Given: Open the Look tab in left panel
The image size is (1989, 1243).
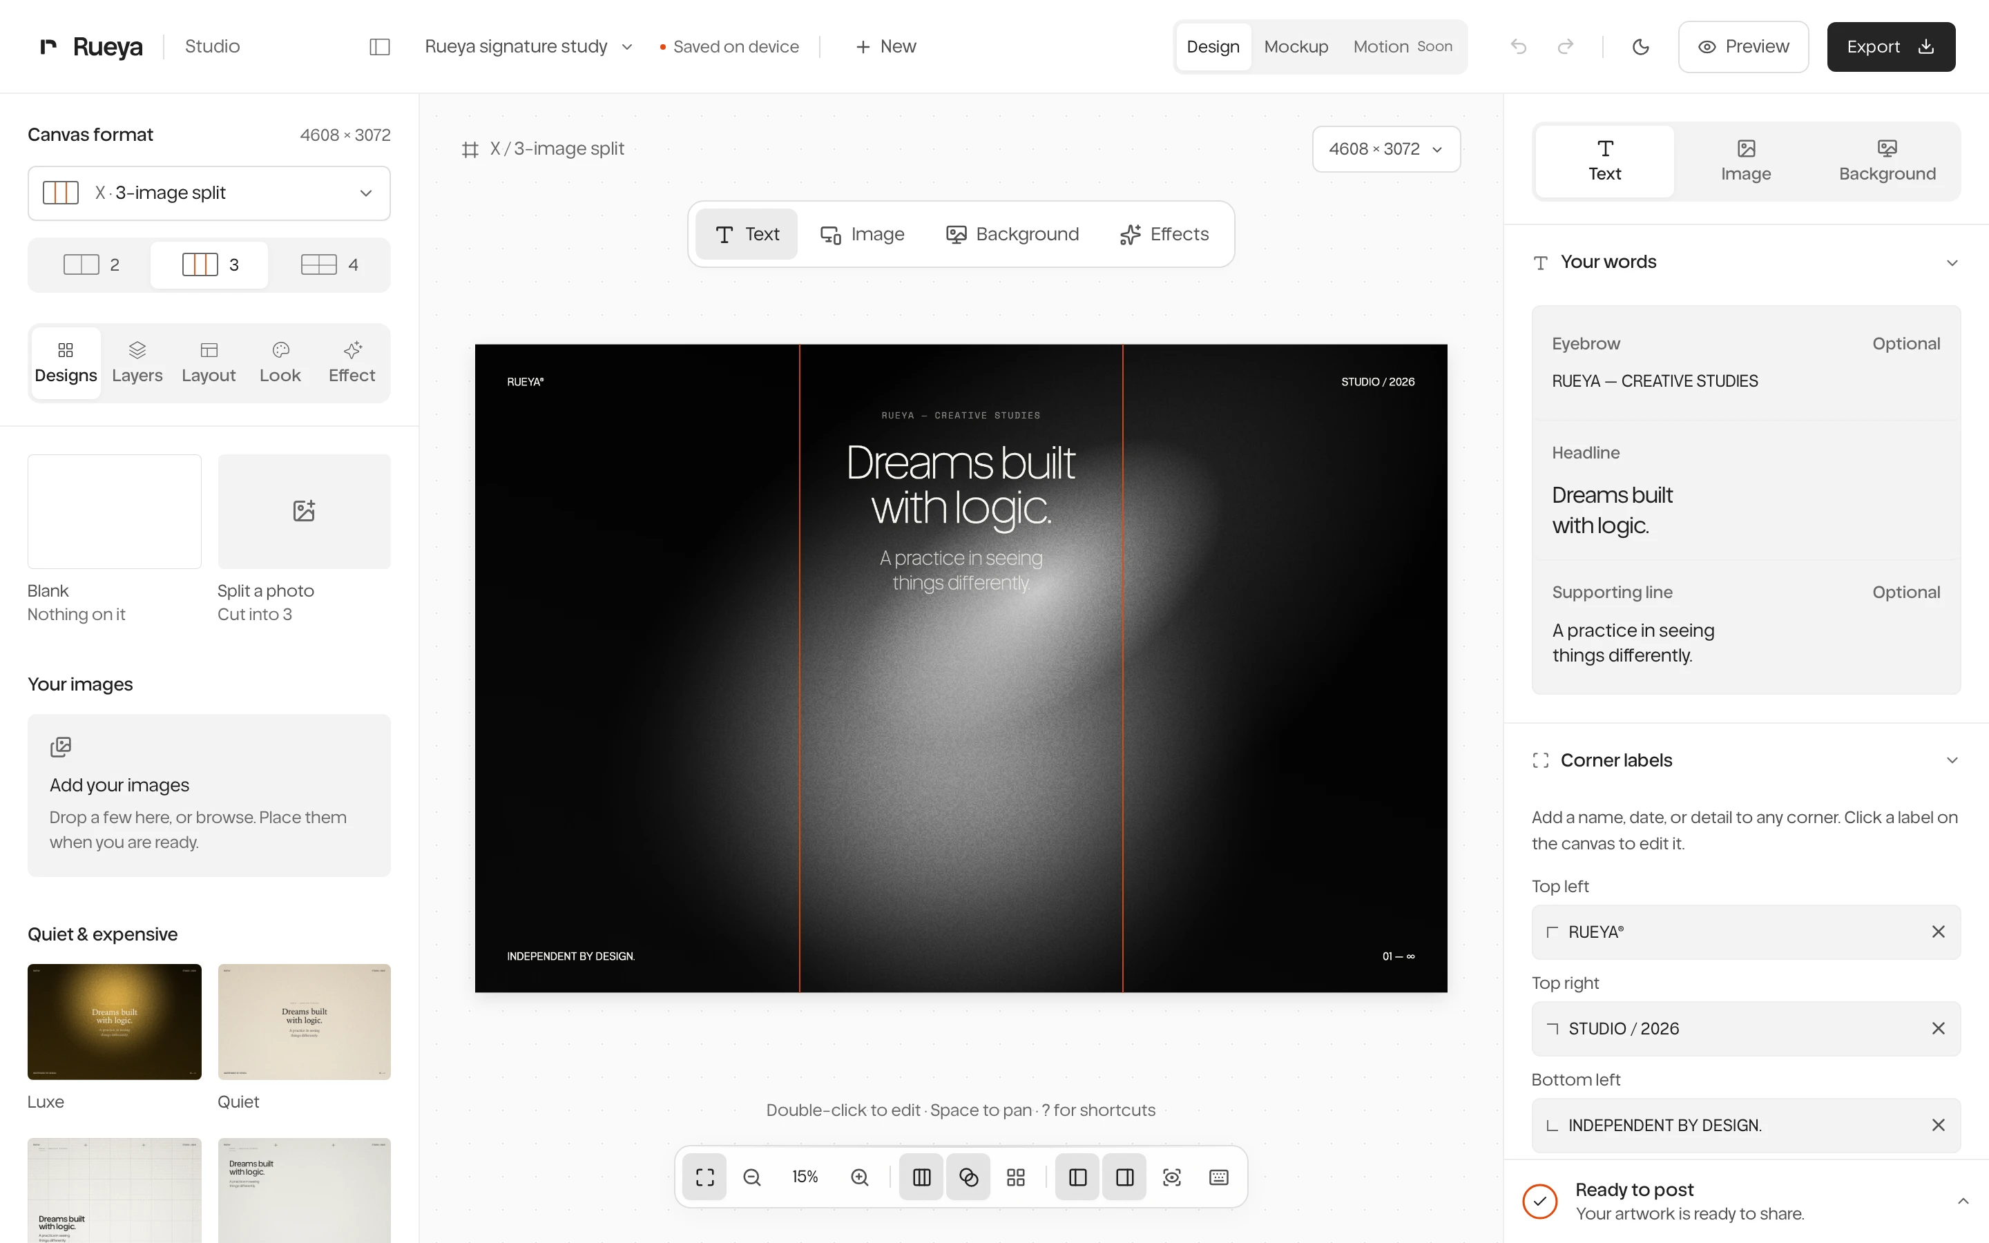Looking at the screenshot, I should point(280,363).
